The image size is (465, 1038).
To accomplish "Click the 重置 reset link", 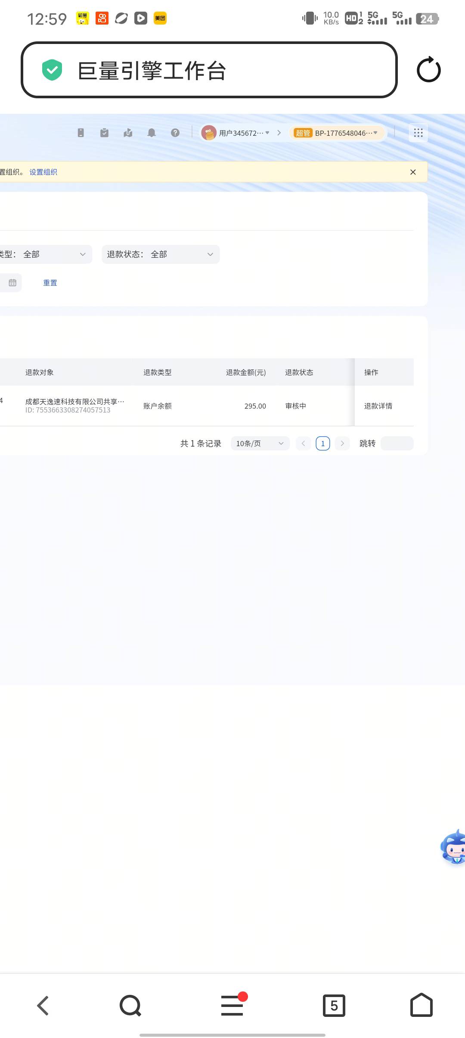I will pos(50,283).
